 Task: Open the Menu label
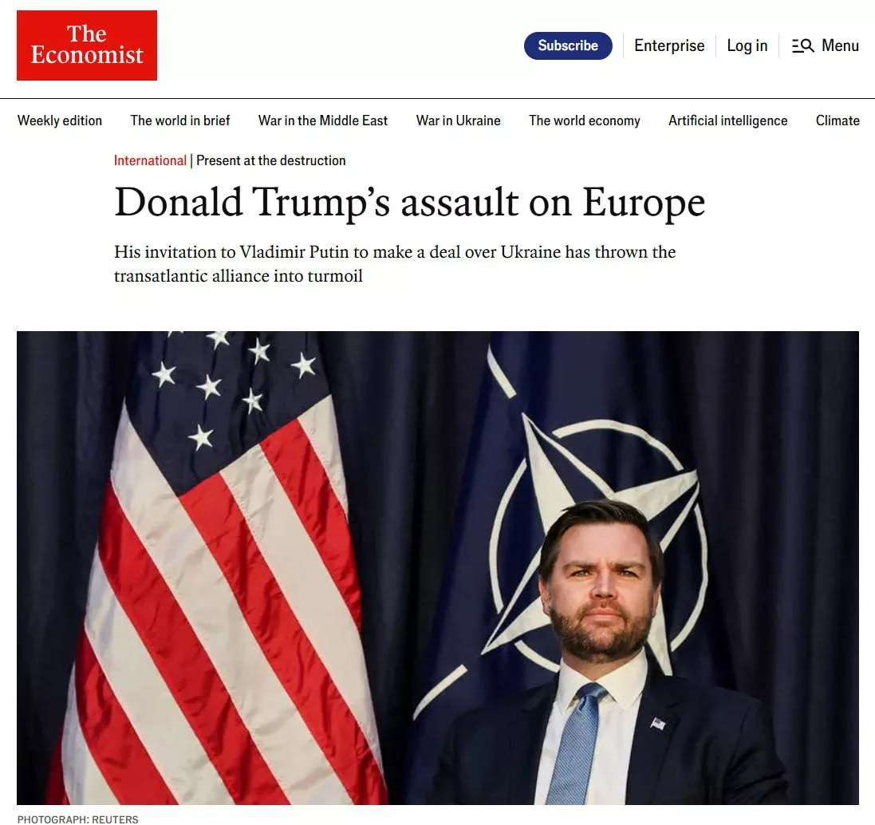[x=840, y=45]
